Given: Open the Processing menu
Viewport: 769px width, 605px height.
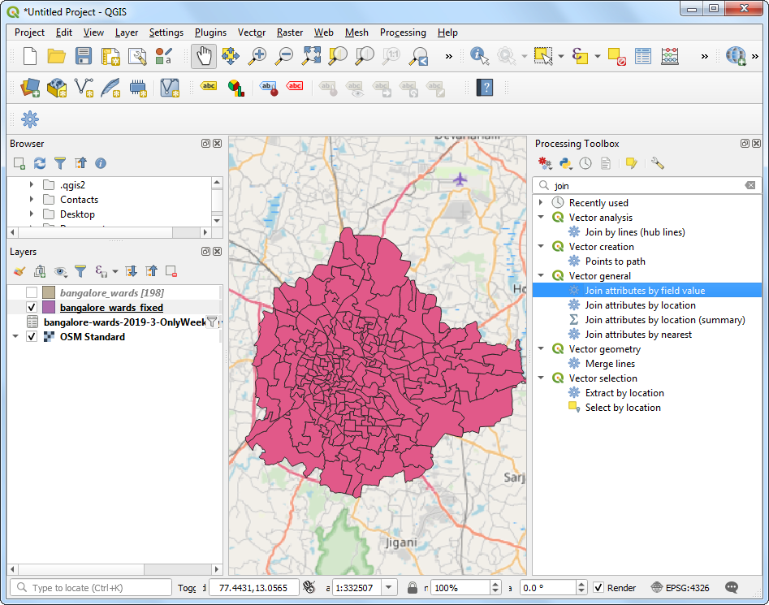Looking at the screenshot, I should click(x=403, y=32).
